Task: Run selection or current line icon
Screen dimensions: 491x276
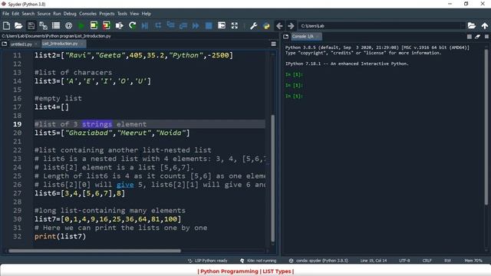Action: pyautogui.click(x=120, y=25)
